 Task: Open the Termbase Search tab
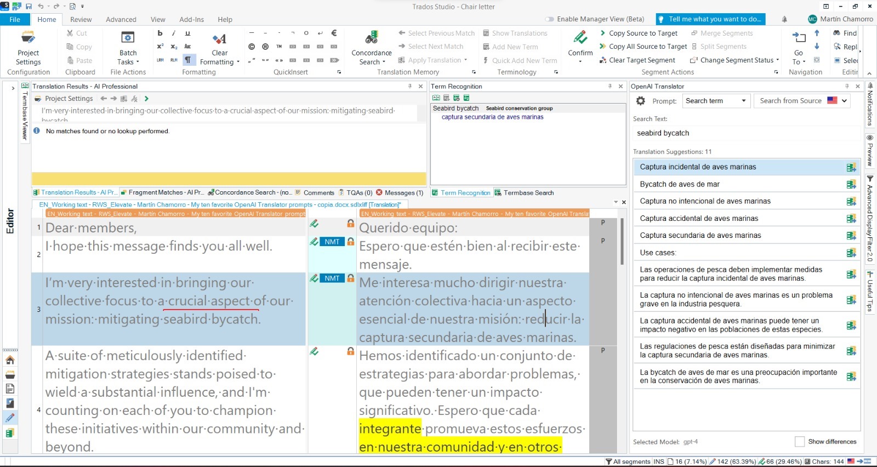(524, 193)
